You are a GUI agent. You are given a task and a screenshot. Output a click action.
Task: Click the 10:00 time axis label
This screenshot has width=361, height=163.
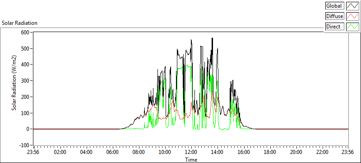[165, 152]
